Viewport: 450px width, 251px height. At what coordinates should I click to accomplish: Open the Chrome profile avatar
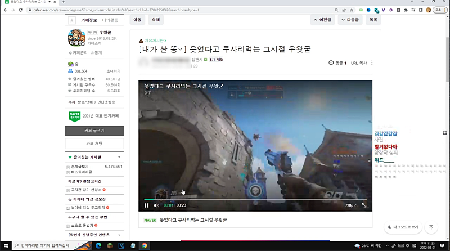pyautogui.click(x=429, y=10)
